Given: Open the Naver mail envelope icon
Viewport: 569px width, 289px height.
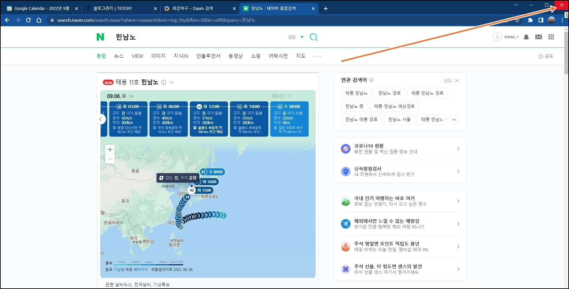Looking at the screenshot, I should (539, 37).
